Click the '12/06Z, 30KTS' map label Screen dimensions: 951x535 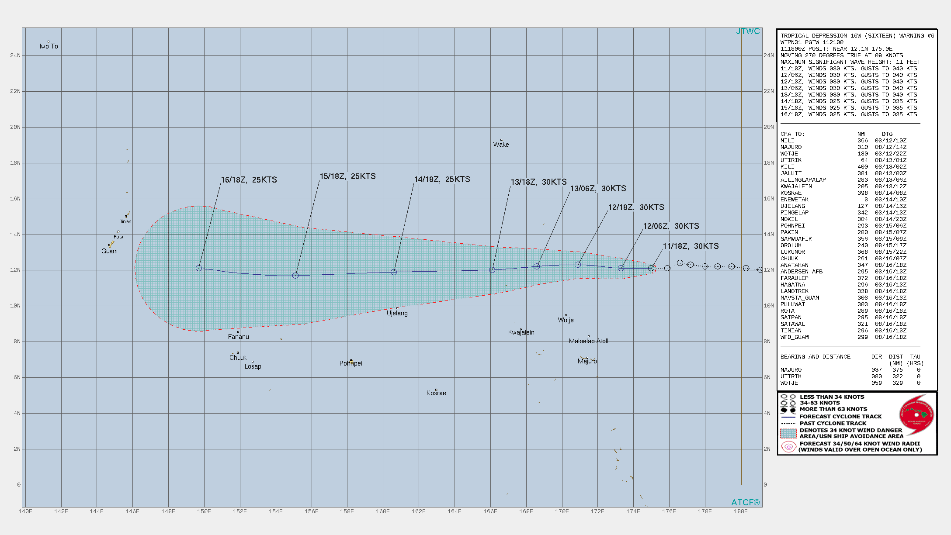(x=671, y=226)
